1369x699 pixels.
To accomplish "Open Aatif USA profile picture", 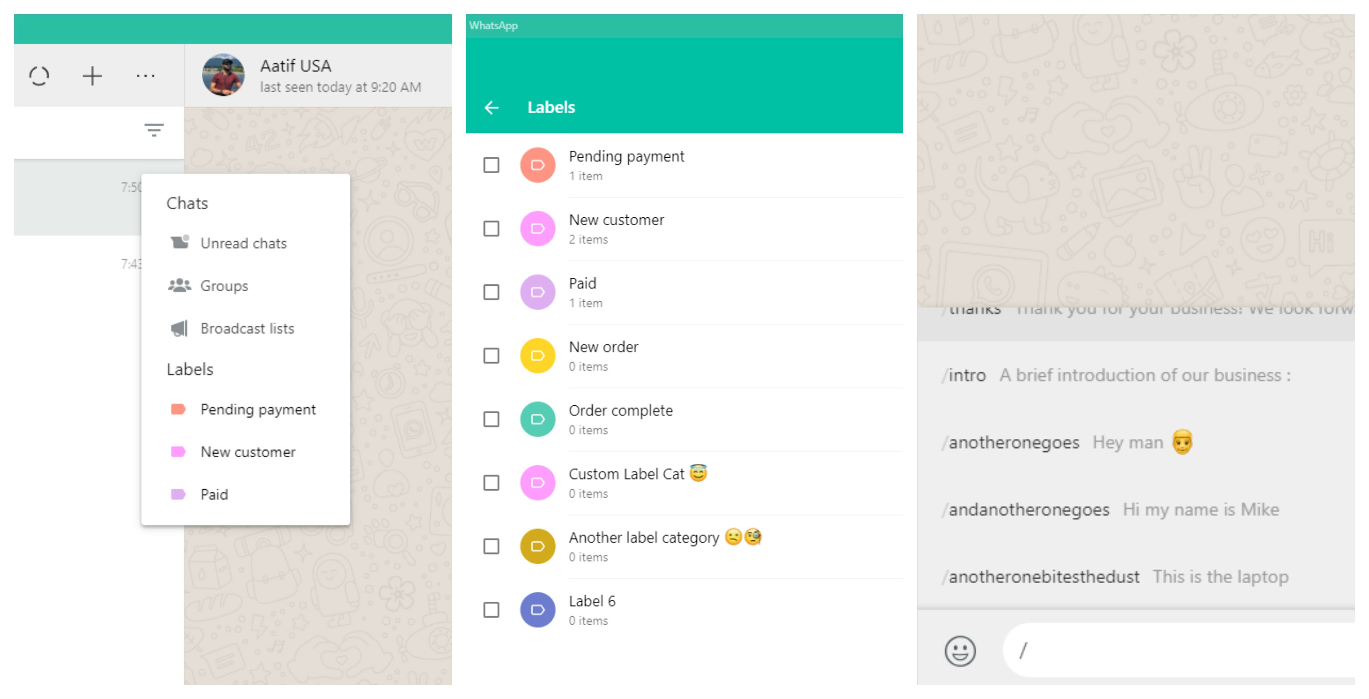I will click(x=223, y=75).
